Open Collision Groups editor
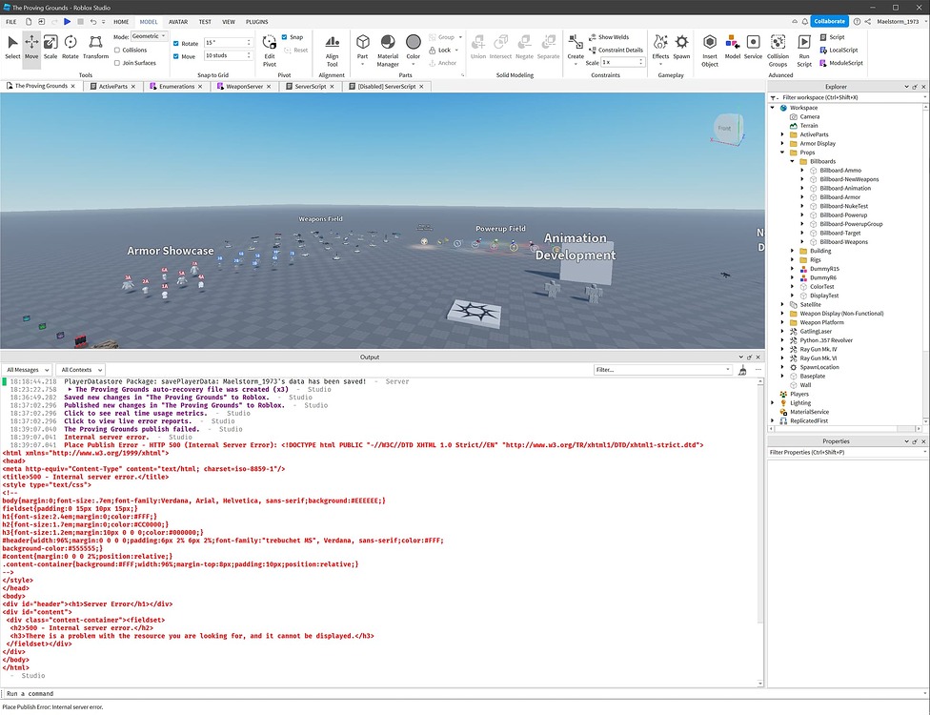 point(778,51)
